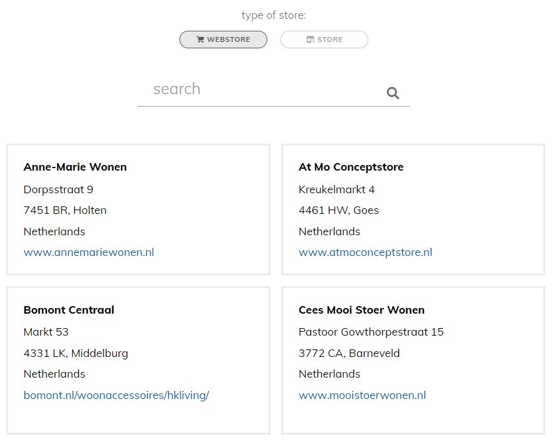This screenshot has width=554, height=441.
Task: Click the search magnifying glass icon
Action: pyautogui.click(x=393, y=93)
